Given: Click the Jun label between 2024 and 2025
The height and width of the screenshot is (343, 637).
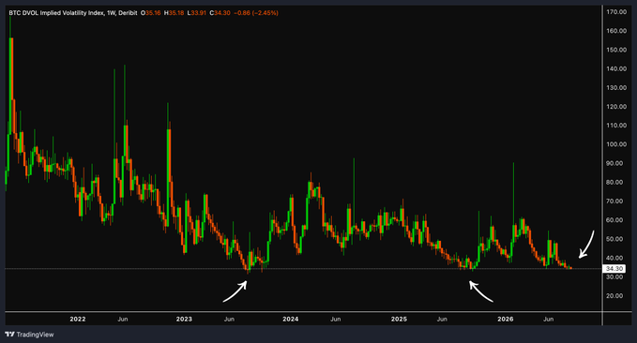Looking at the screenshot, I should tap(336, 319).
